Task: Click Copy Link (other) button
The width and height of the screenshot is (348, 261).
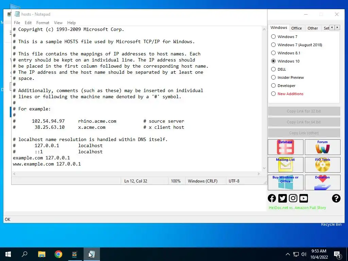Action: click(304, 133)
